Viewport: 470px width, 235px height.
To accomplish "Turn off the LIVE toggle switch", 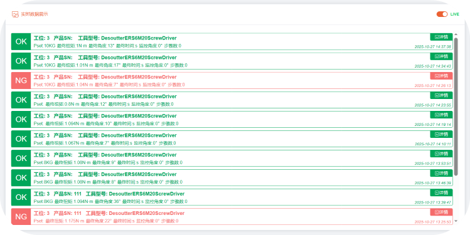I will coord(442,14).
